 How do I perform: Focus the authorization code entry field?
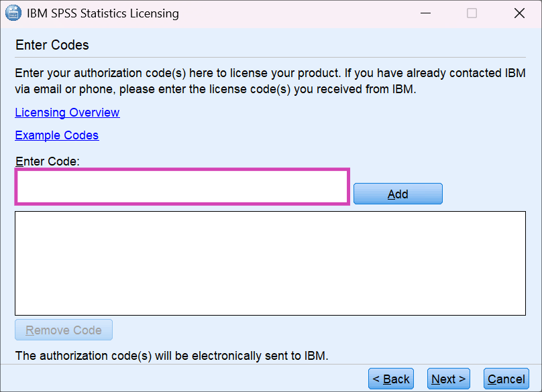tap(181, 186)
